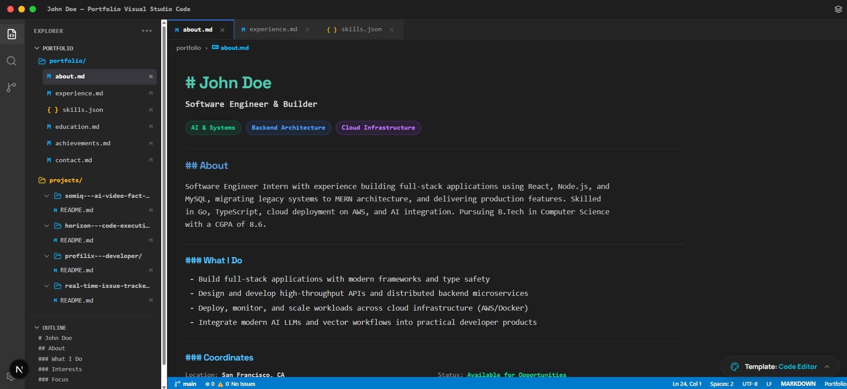The width and height of the screenshot is (847, 389).
Task: Click the about.md icon in breadcrumb
Action: coord(215,48)
